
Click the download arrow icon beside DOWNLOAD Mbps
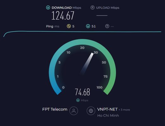pos(48,8)
